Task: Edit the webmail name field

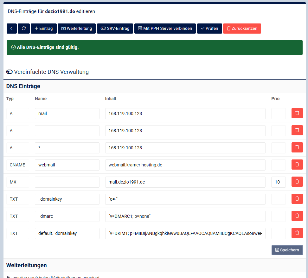Action: point(67,165)
